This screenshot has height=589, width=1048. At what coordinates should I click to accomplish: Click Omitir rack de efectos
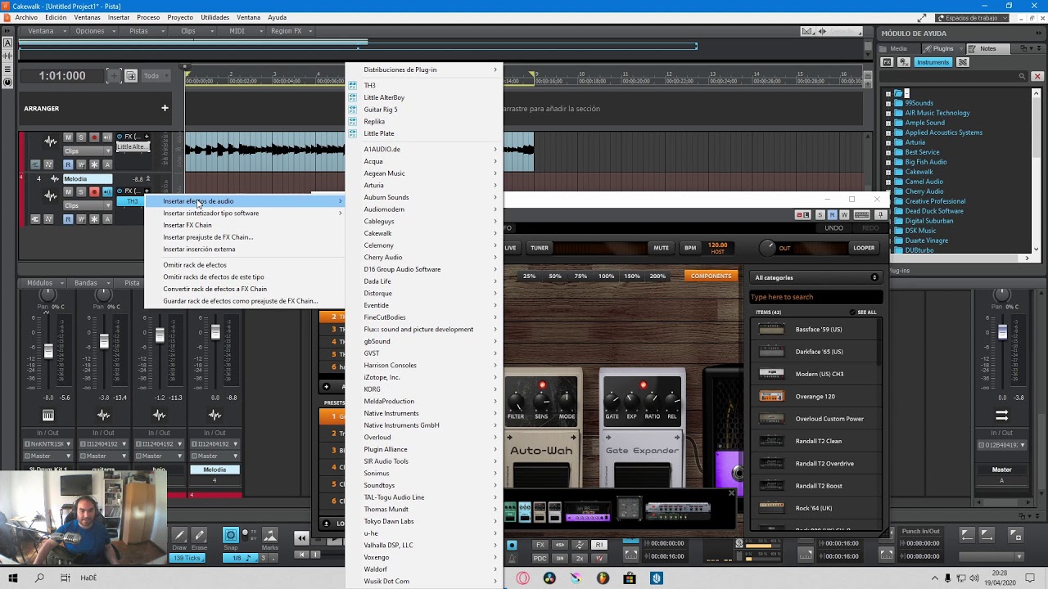[x=245, y=265]
